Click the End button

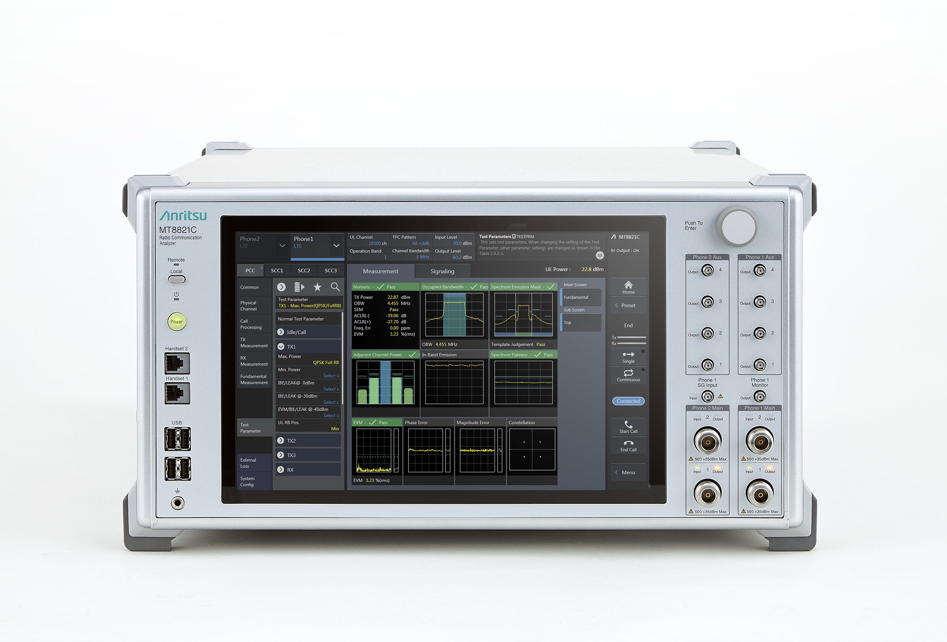(x=628, y=325)
